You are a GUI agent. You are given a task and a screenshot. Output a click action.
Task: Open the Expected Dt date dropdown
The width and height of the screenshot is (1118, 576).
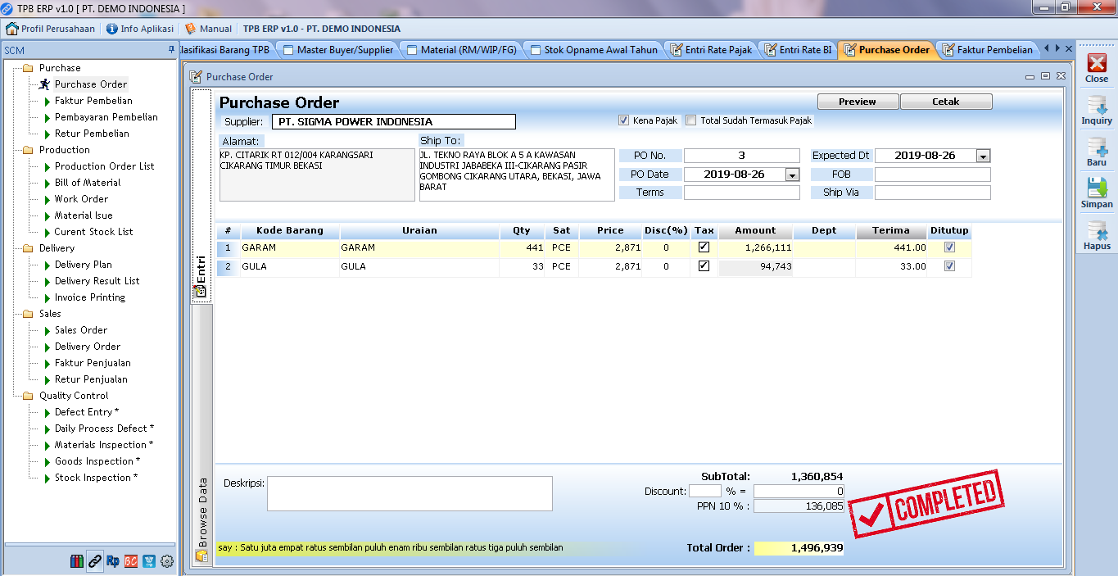983,156
